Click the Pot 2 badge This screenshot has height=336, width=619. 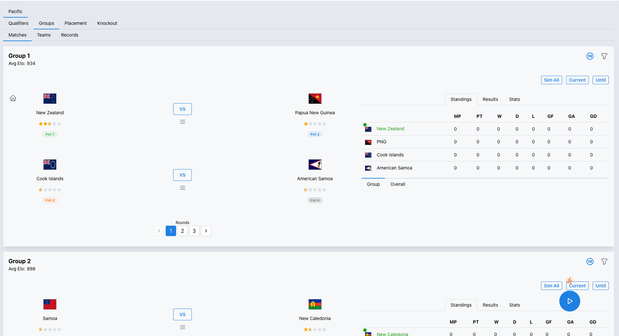click(x=315, y=134)
